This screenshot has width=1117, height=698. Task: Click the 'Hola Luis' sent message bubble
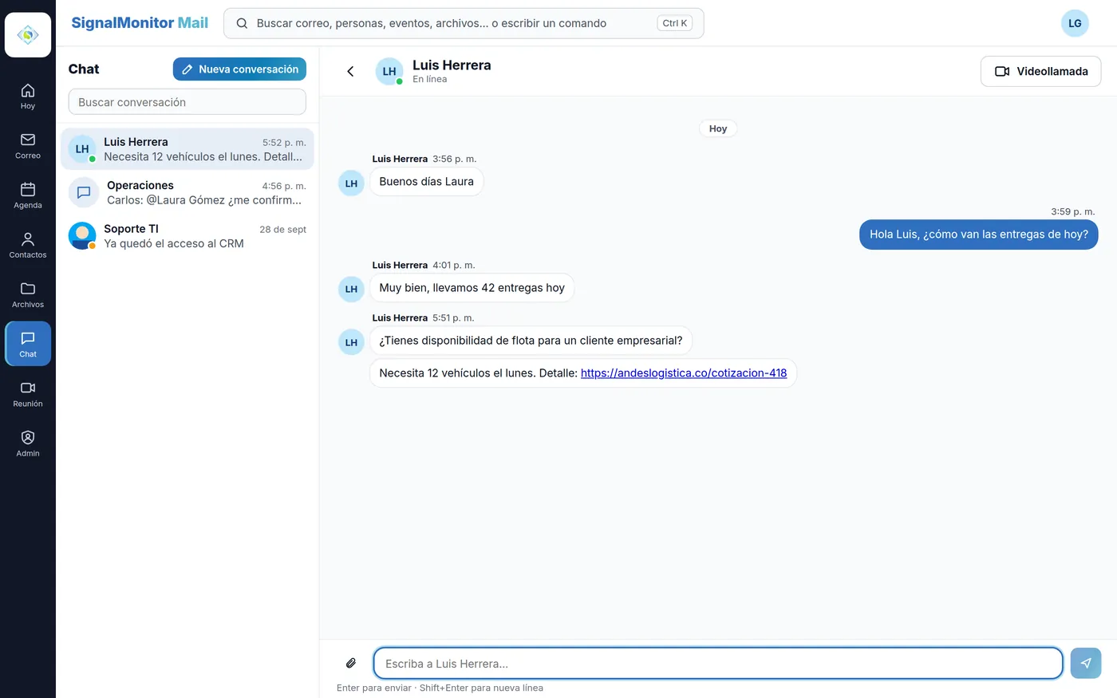tap(979, 235)
